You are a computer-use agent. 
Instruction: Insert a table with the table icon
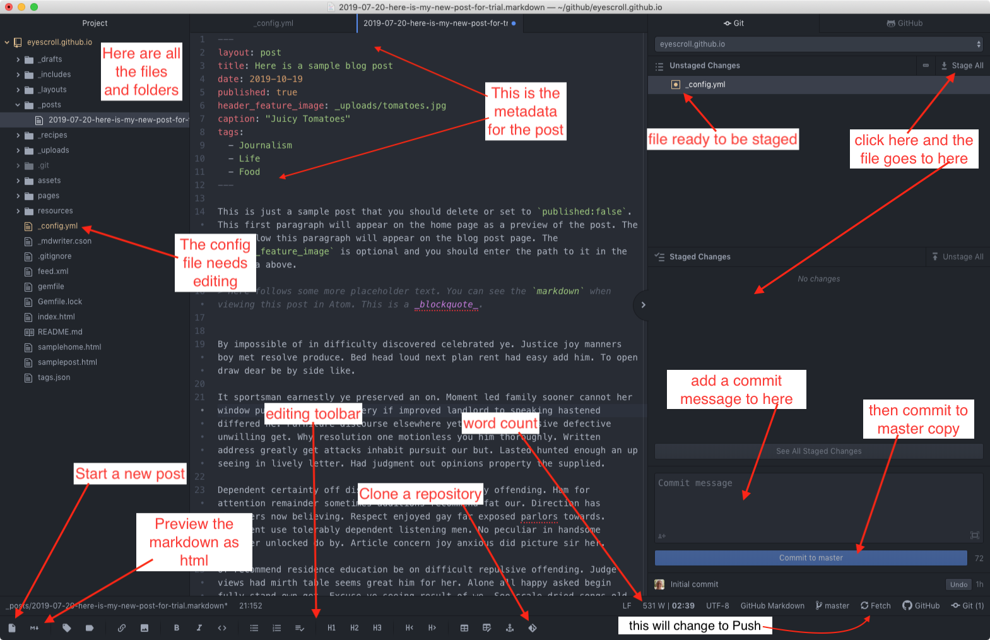click(464, 628)
